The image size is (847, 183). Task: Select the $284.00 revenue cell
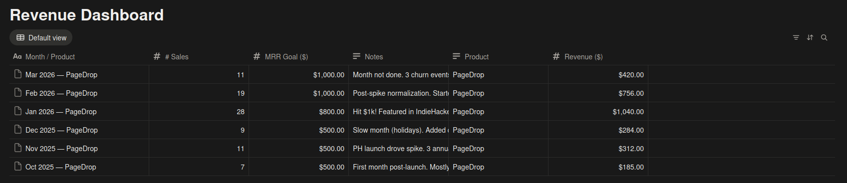click(x=598, y=130)
